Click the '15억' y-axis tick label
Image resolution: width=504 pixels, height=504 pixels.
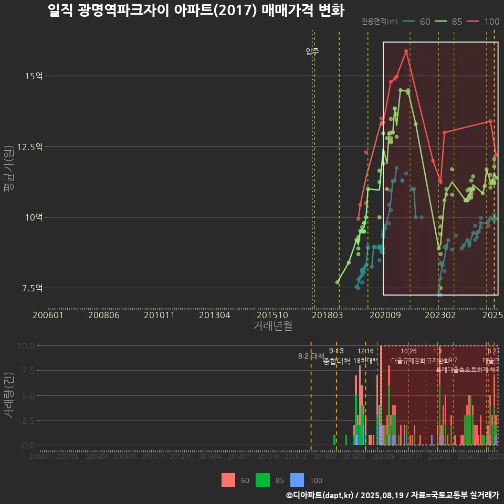[x=34, y=76]
